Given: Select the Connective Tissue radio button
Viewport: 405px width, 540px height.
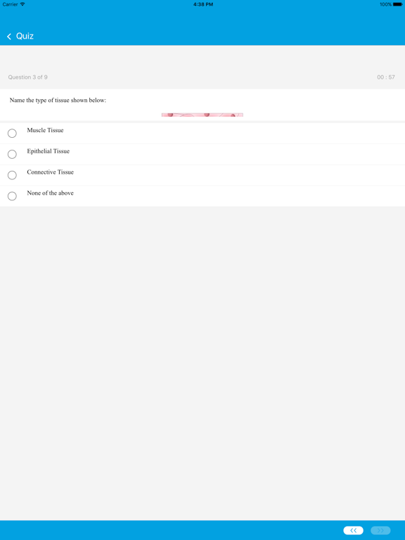Looking at the screenshot, I should coord(12,175).
